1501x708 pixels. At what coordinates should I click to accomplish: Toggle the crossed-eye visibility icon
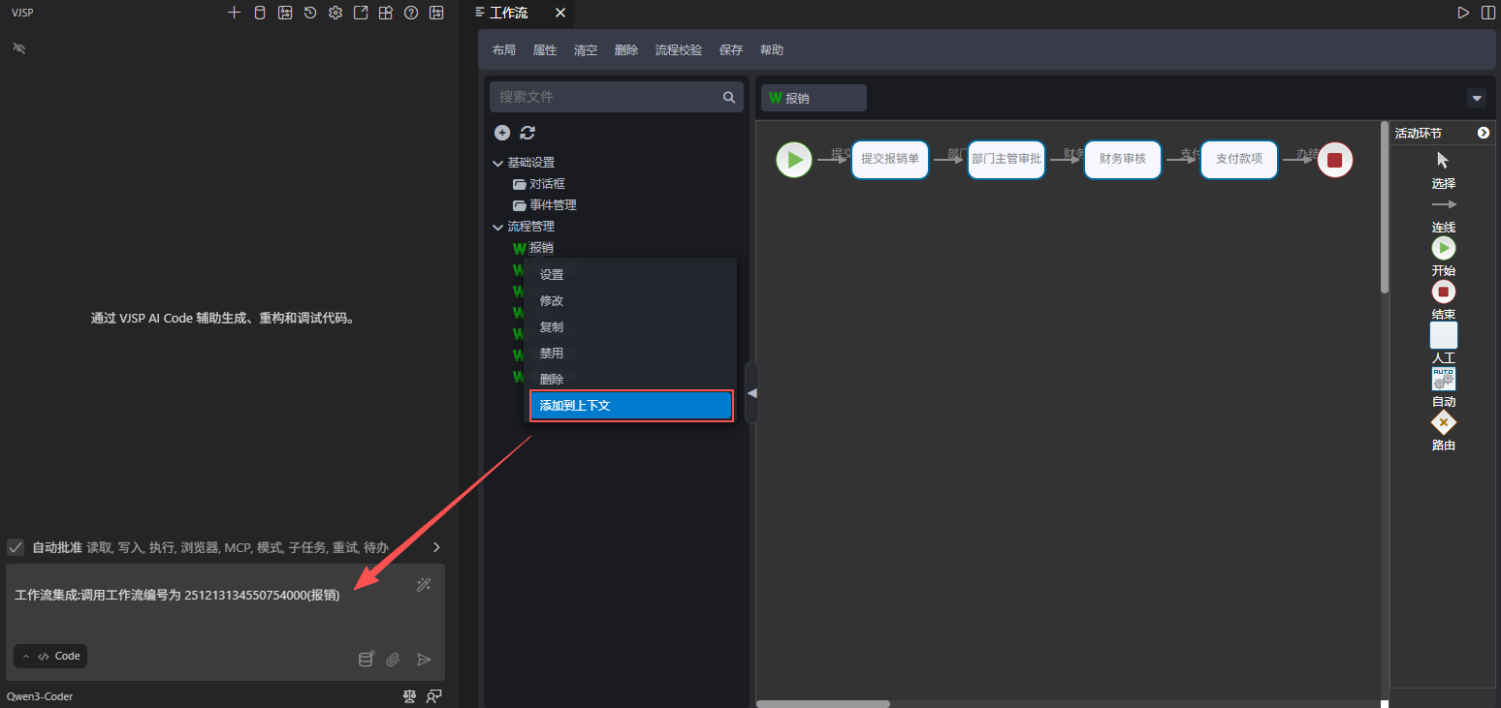click(x=18, y=47)
